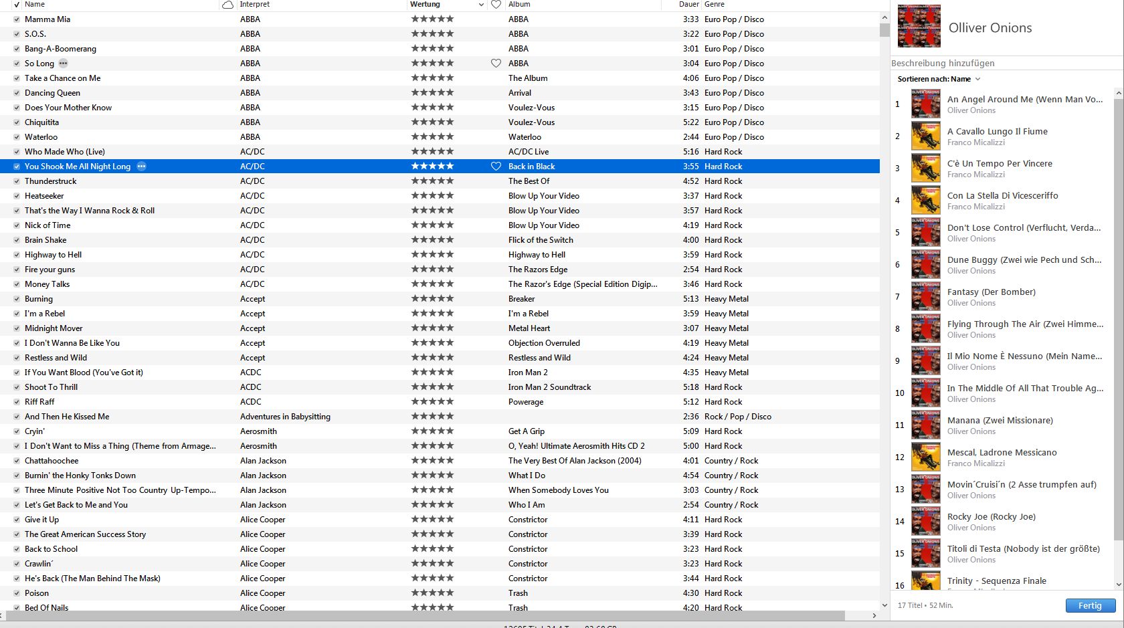Select the song Brain Shake
1124x628 pixels.
coord(45,240)
